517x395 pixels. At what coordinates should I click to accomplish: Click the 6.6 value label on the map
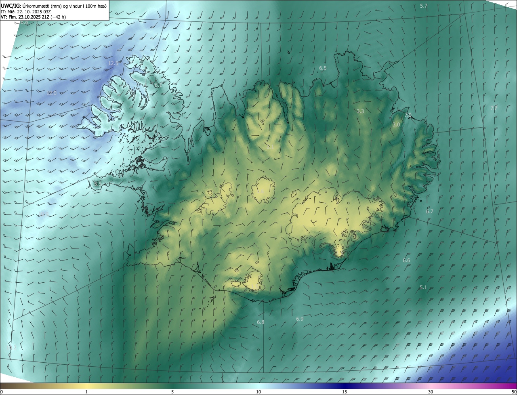pyautogui.click(x=406, y=261)
